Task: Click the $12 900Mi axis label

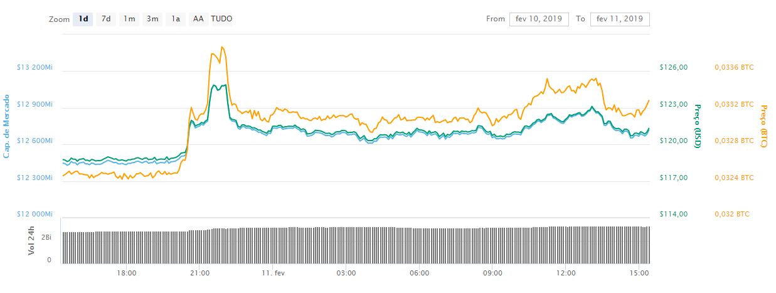Action: point(35,104)
